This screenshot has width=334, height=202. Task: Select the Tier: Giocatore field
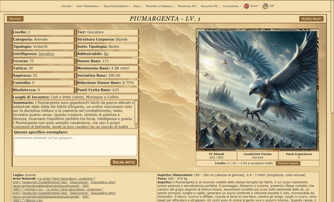[x=107, y=32]
